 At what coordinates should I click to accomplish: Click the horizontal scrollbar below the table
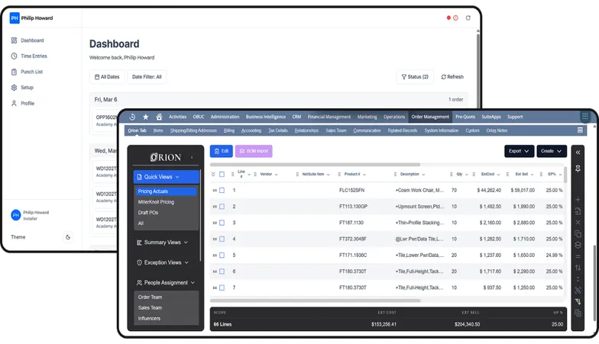pos(315,301)
